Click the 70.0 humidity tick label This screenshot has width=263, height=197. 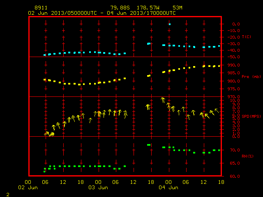click(235, 150)
